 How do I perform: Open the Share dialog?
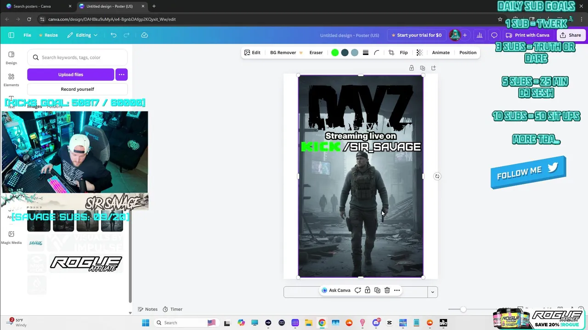(570, 35)
